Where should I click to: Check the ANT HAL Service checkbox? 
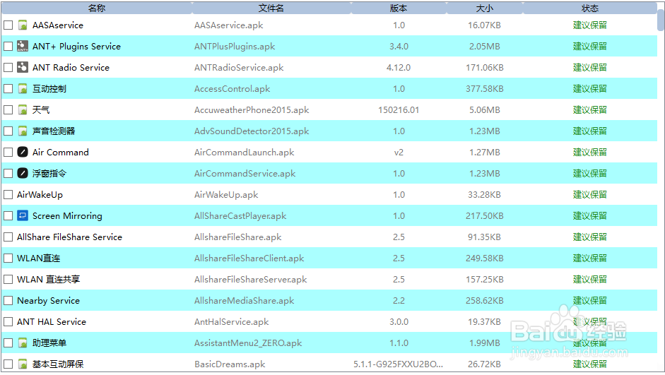[8, 321]
